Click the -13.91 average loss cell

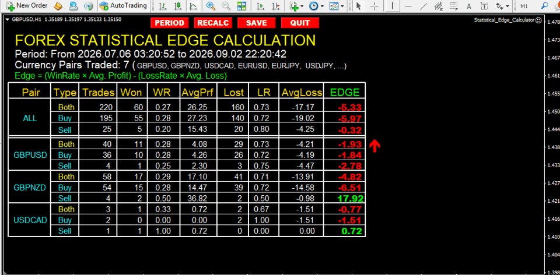[303, 177]
